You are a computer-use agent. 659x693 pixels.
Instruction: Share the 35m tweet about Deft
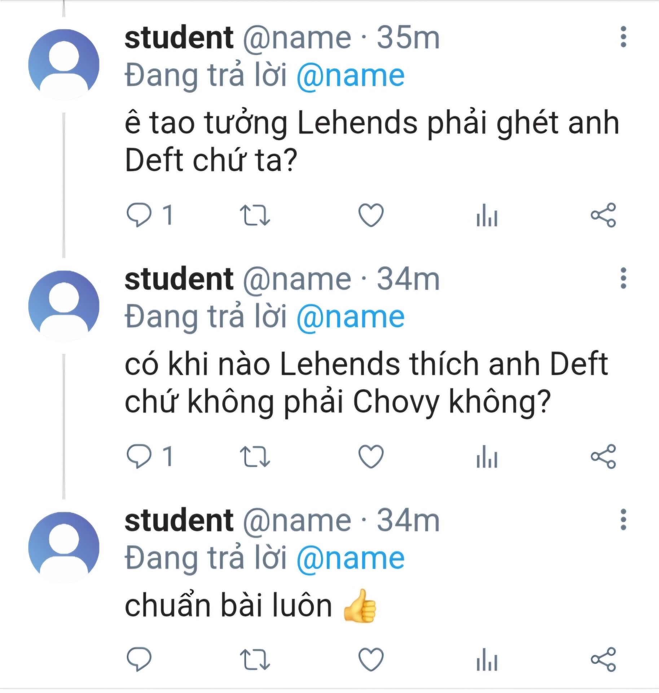pyautogui.click(x=603, y=215)
